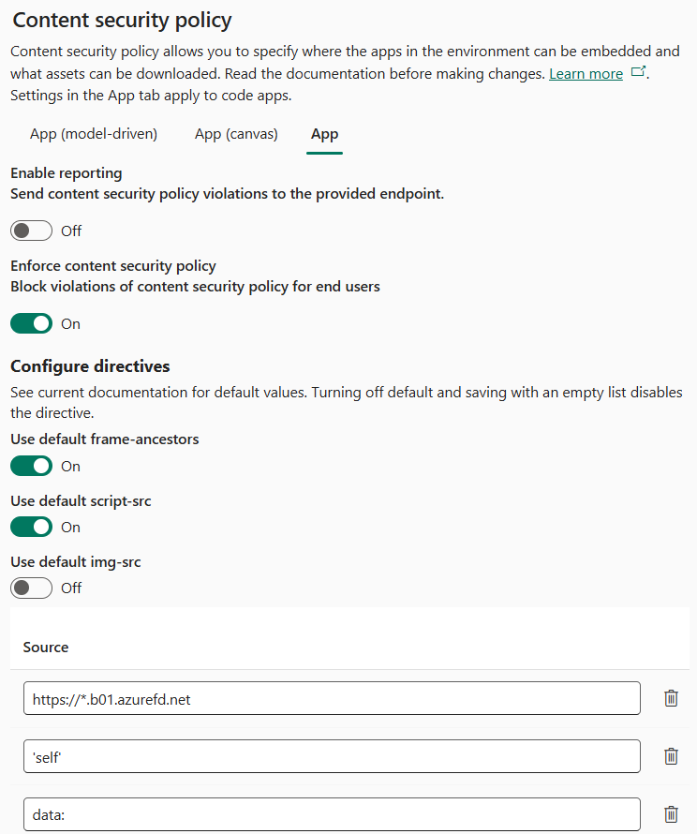Image resolution: width=697 pixels, height=834 pixels.
Task: Toggle off Use default script-src
Action: click(31, 527)
